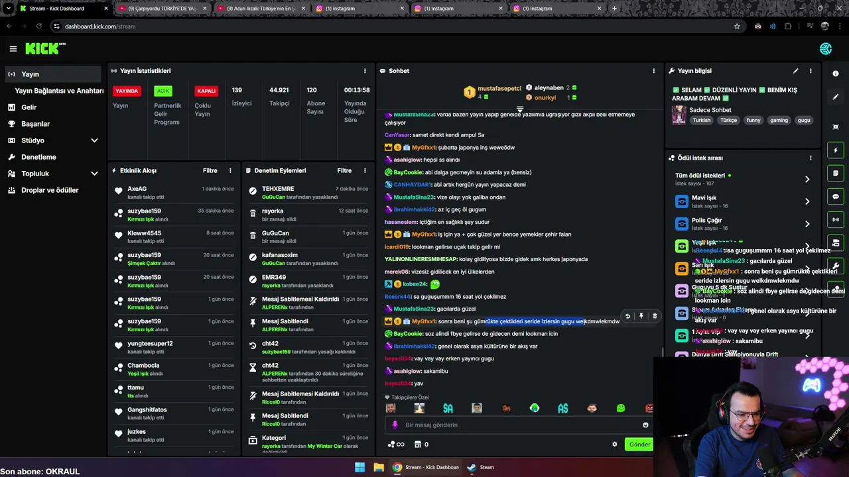Pick the SA emote
Screen dimensions: 849x477
448,408
